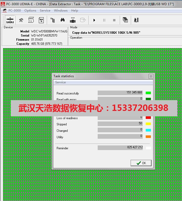Click the cascading windows toolbar icon
Image resolution: width=182 pixels, height=201 pixels.
click(125, 20)
